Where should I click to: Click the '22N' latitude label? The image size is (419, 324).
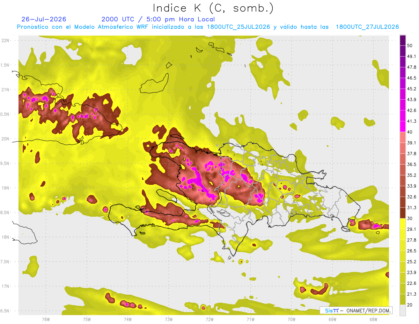[x=5, y=40]
